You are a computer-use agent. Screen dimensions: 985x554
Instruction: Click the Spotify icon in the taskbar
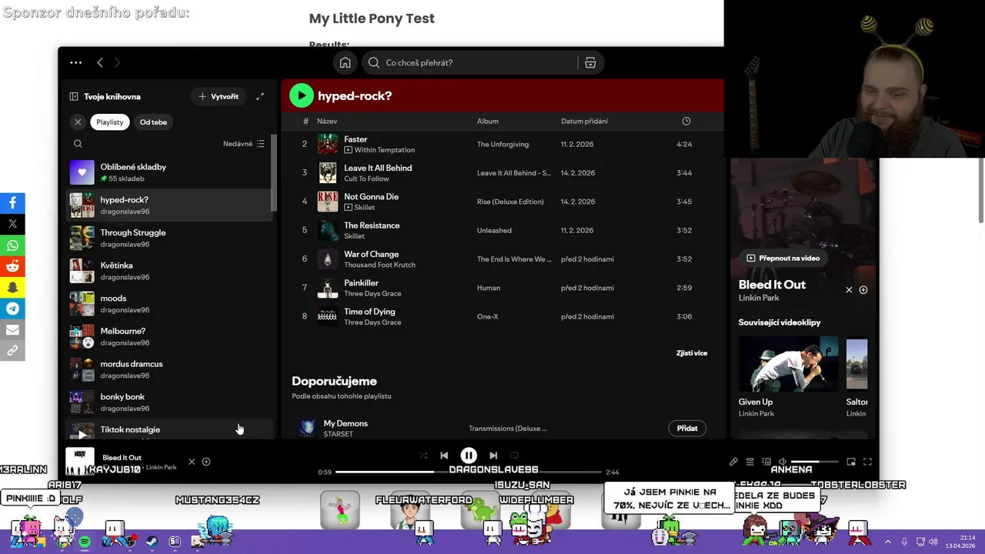[85, 542]
